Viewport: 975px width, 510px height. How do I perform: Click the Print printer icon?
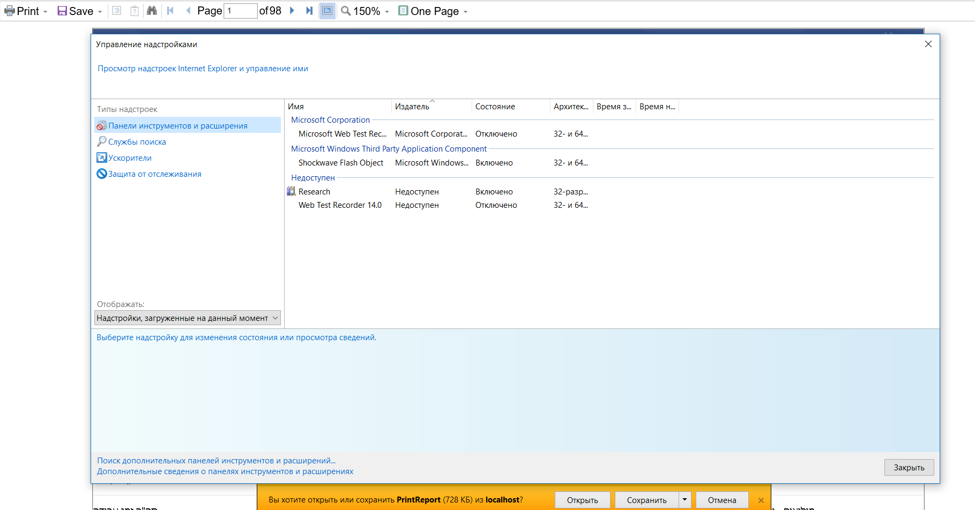pos(9,11)
